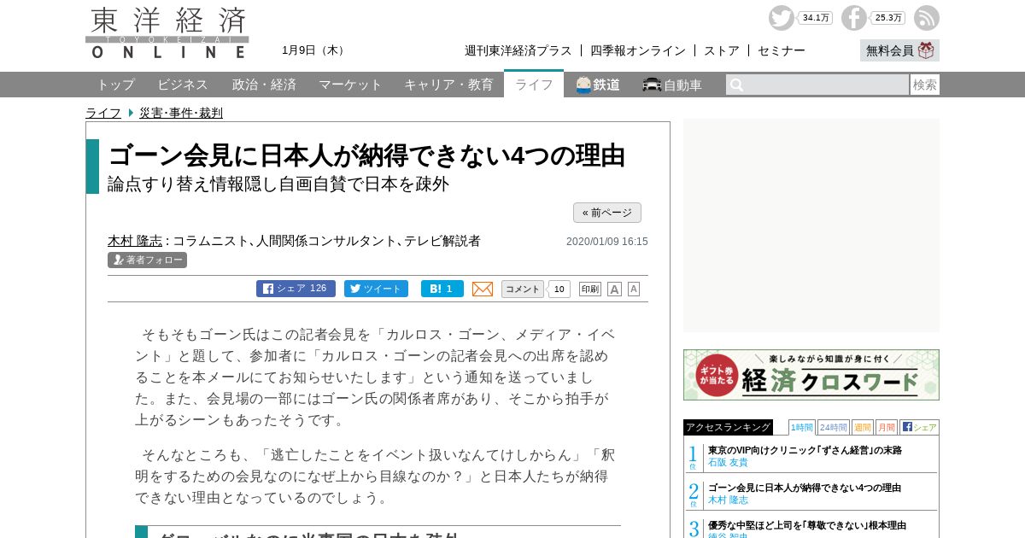This screenshot has height=538, width=1025.
Task: Select the 月間 ranking tab
Action: (887, 427)
